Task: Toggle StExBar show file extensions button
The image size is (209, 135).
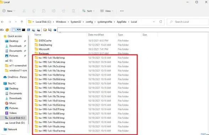Action: (x=18, y=30)
